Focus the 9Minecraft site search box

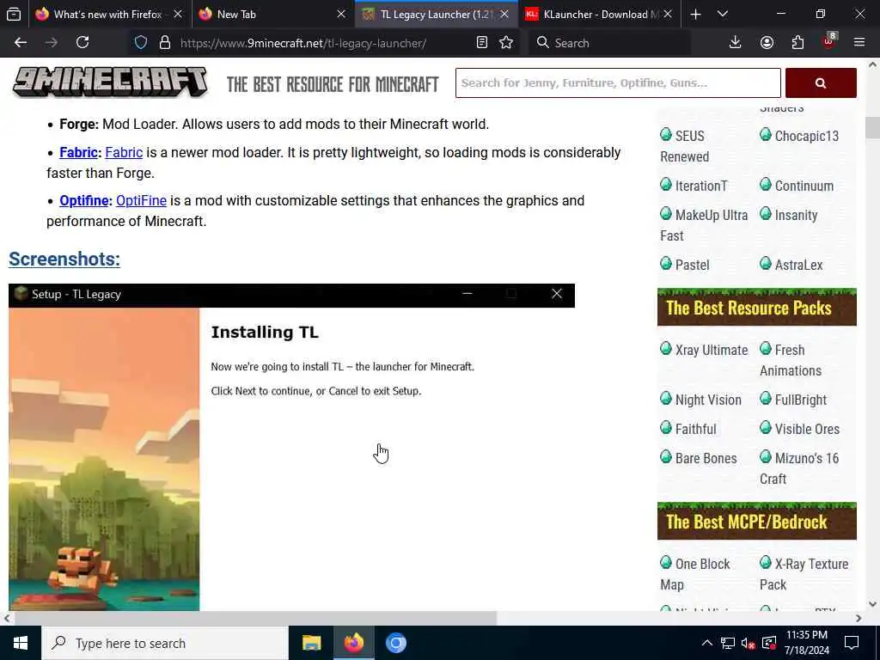point(617,83)
